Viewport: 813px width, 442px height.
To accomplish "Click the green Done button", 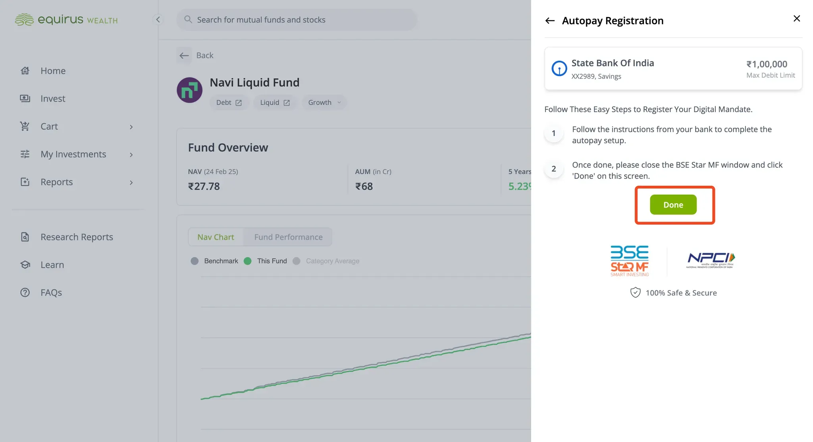I will coord(673,205).
